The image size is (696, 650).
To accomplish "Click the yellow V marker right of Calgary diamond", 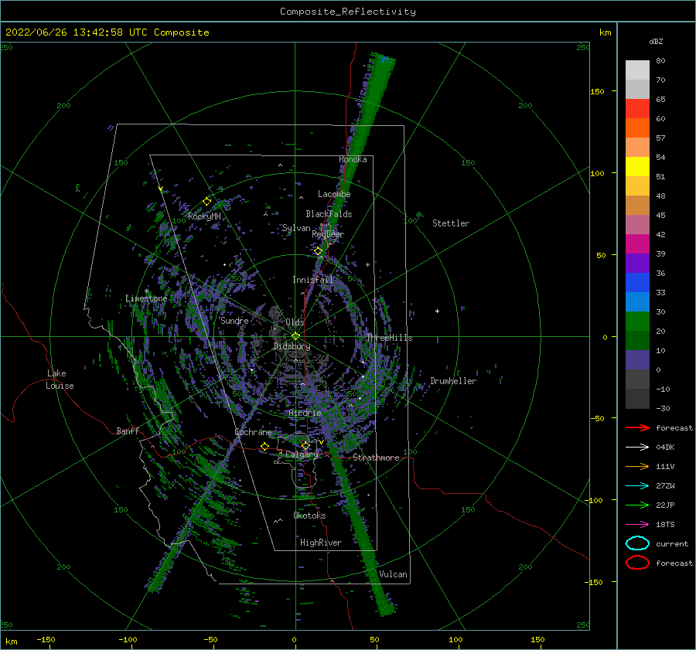I will pyautogui.click(x=321, y=442).
